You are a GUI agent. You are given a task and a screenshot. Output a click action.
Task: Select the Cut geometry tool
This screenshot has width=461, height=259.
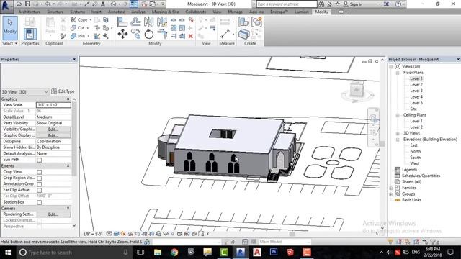(x=79, y=28)
